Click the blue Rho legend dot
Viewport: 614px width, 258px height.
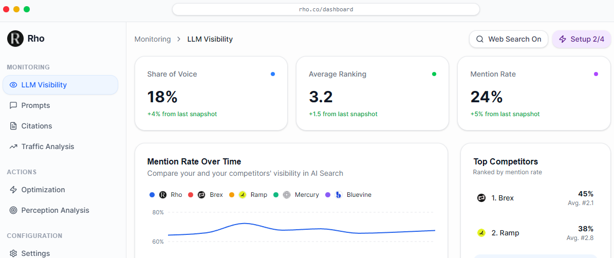[152, 195]
